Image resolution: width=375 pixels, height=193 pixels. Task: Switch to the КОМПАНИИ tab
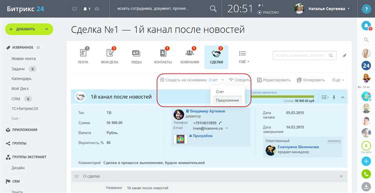pos(189,56)
